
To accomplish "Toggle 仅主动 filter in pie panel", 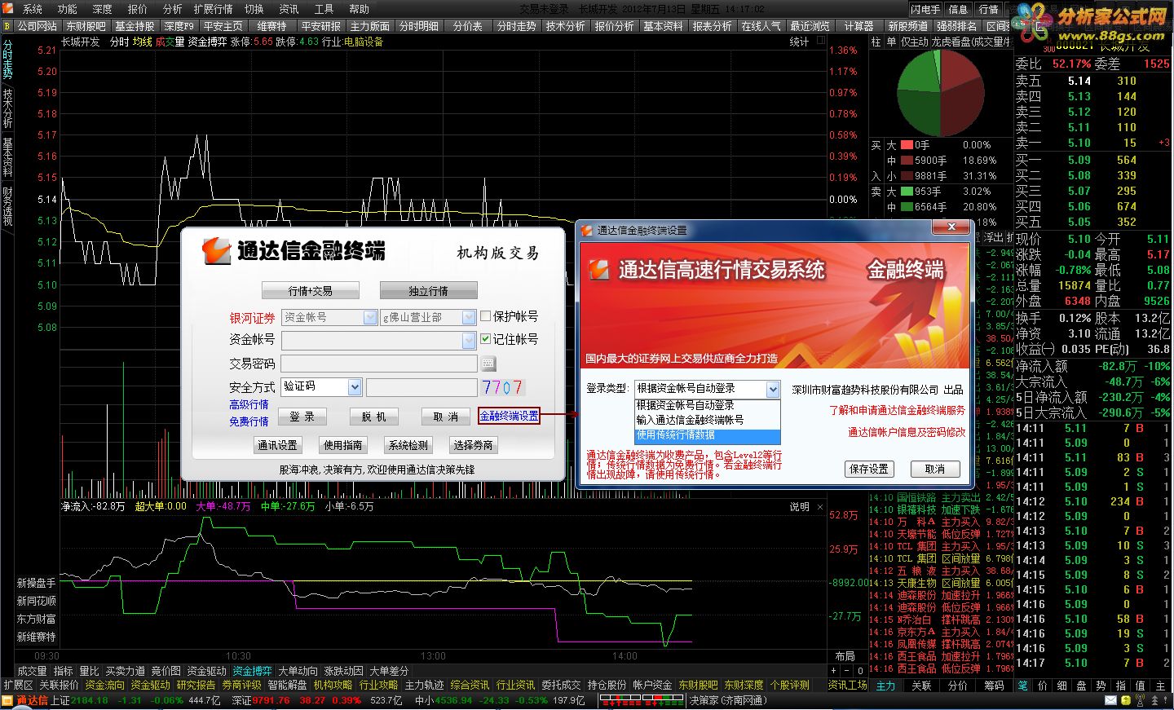I will (x=914, y=42).
